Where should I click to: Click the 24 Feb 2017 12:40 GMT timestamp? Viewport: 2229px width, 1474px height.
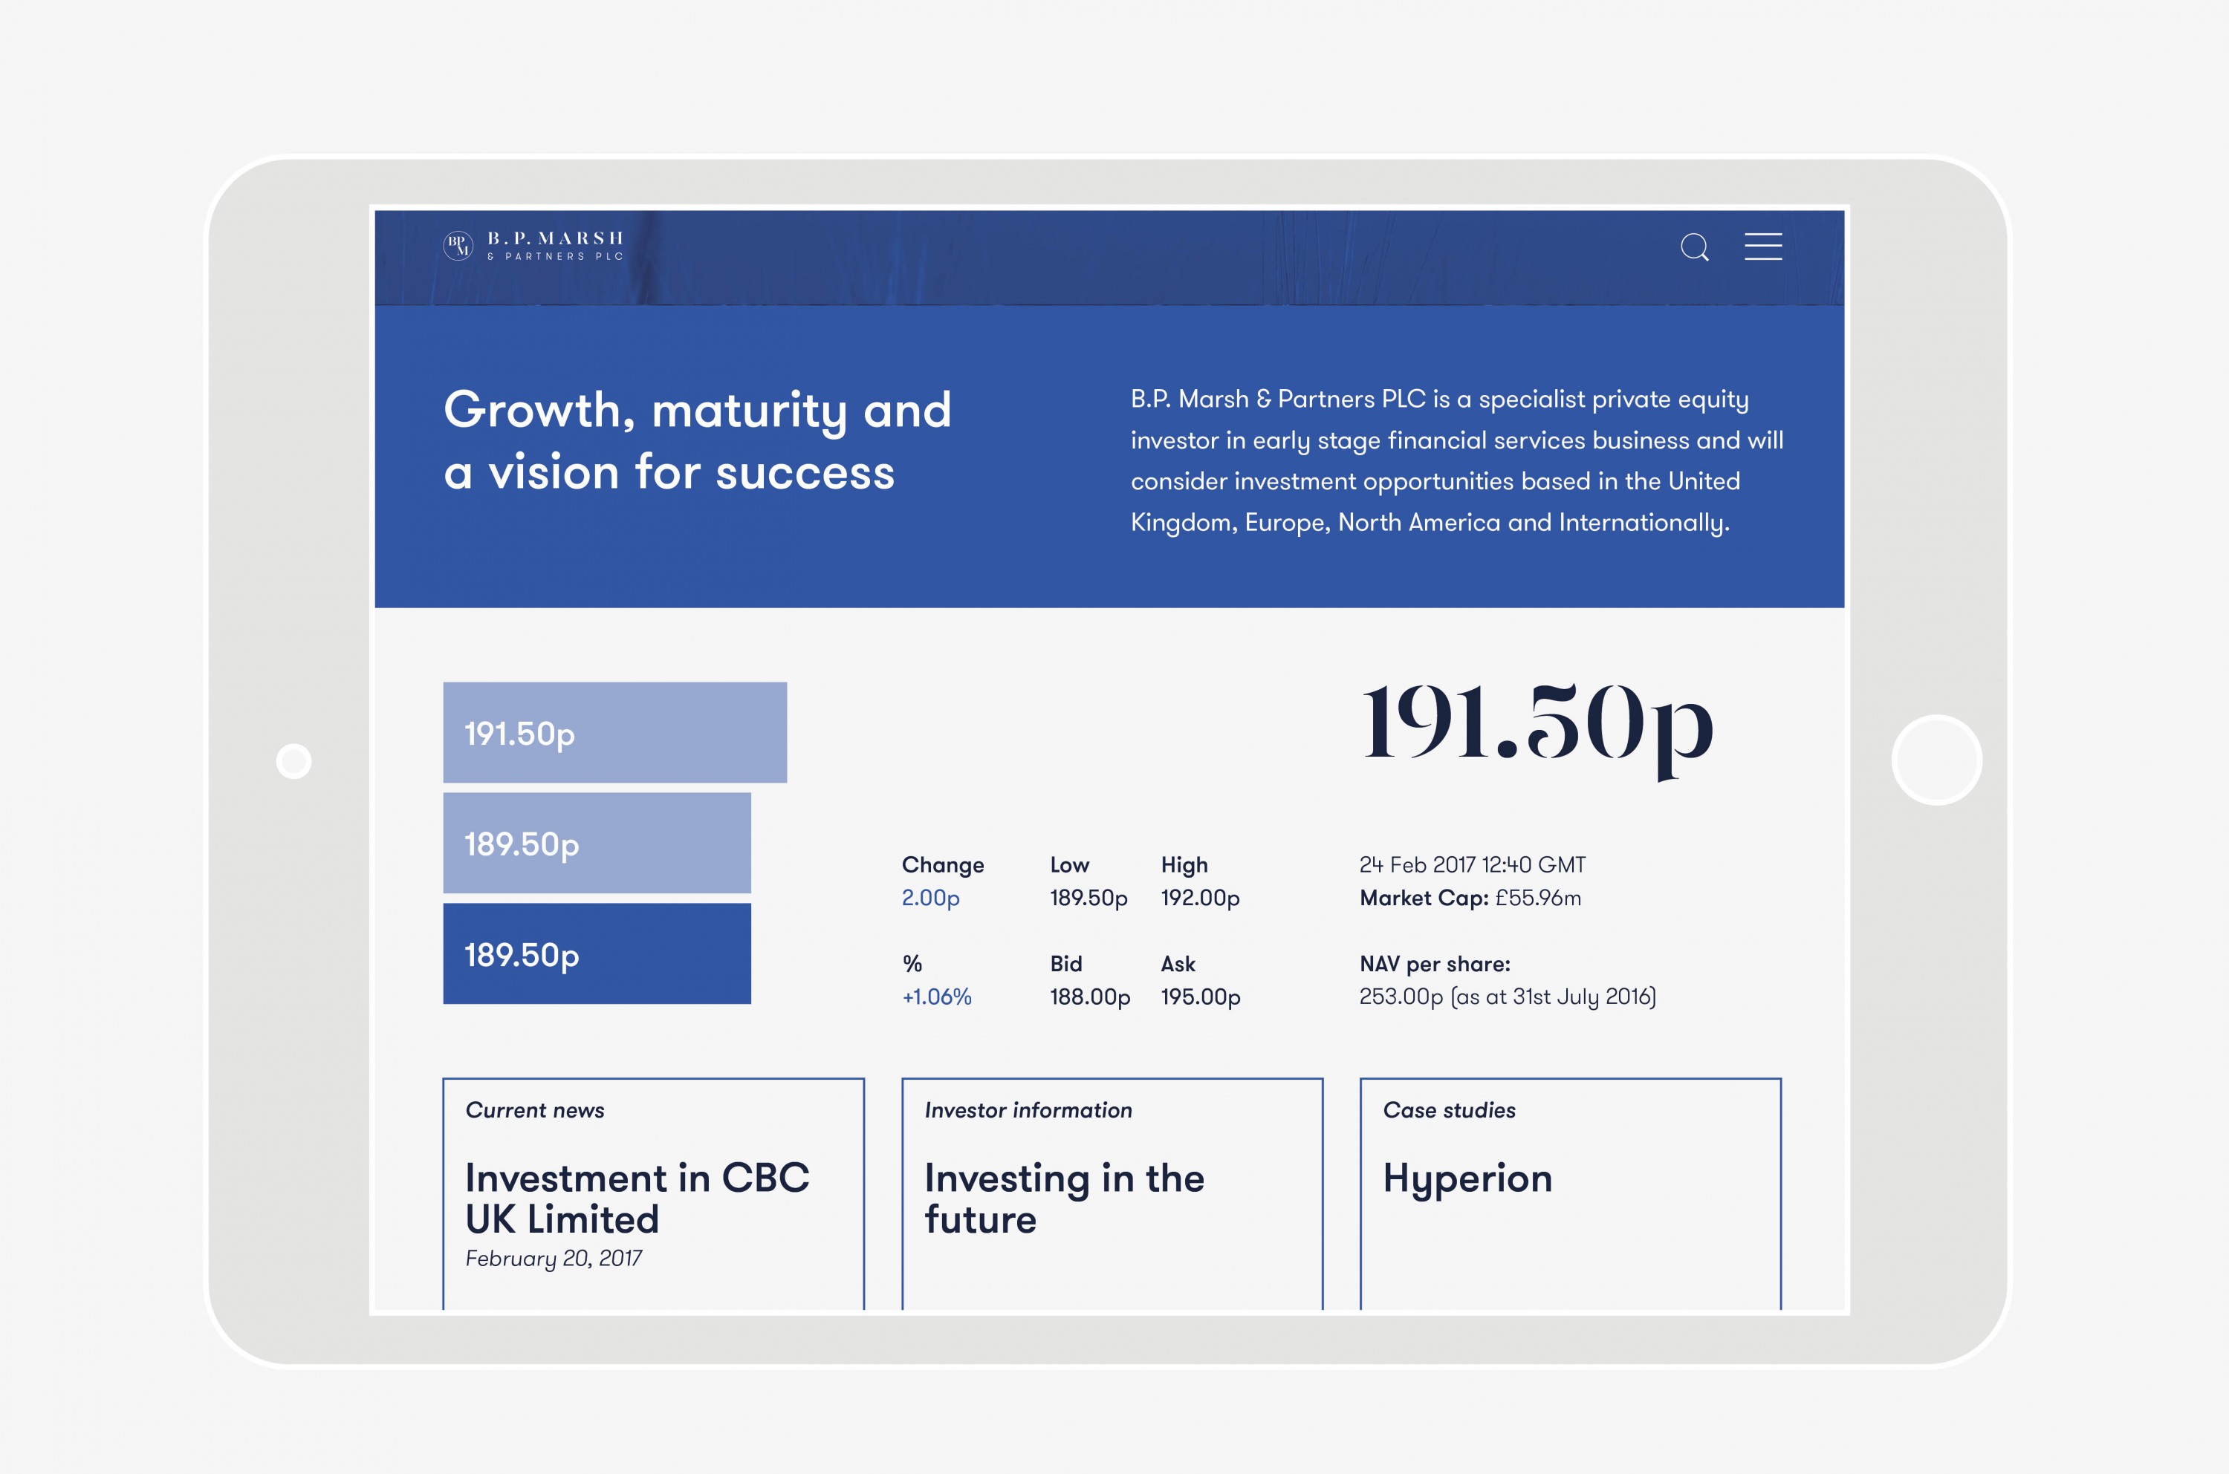point(1472,865)
